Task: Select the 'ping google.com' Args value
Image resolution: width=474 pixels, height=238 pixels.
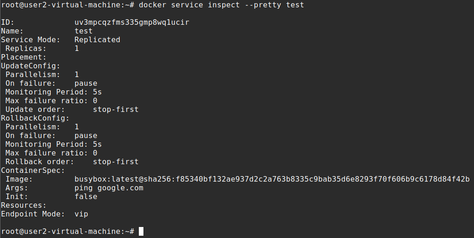Action: (109, 188)
